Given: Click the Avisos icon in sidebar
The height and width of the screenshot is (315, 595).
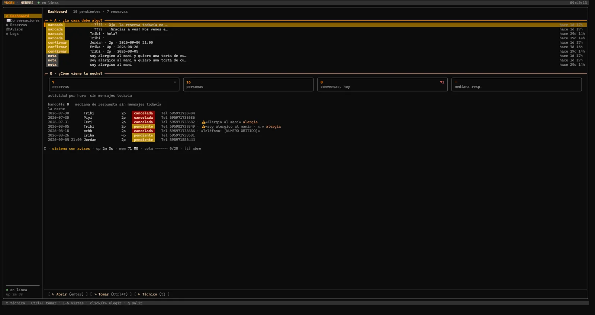Looking at the screenshot, I should pos(8,29).
